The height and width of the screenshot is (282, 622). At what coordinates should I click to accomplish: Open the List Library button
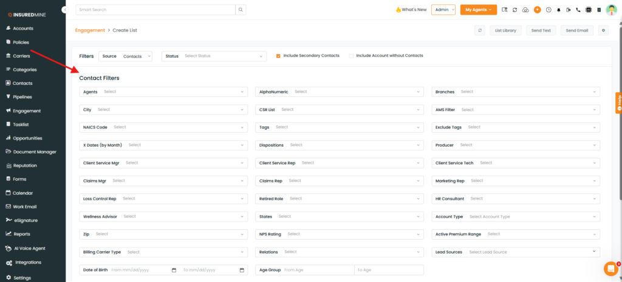(505, 30)
